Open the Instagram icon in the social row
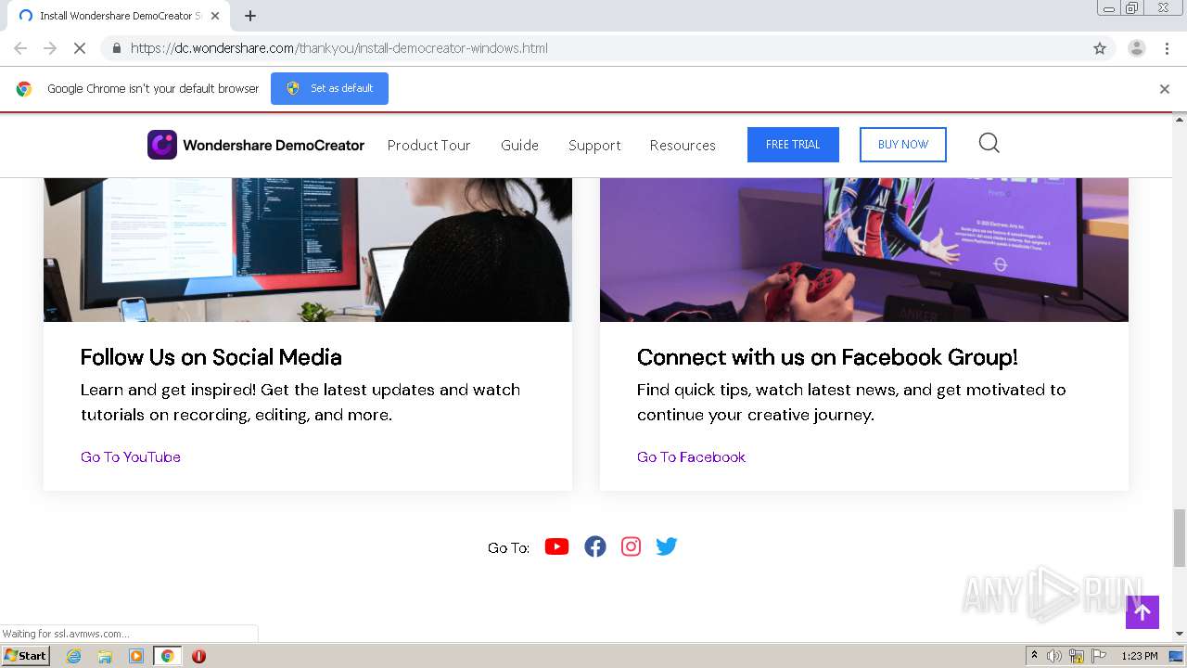The width and height of the screenshot is (1187, 668). click(x=631, y=546)
